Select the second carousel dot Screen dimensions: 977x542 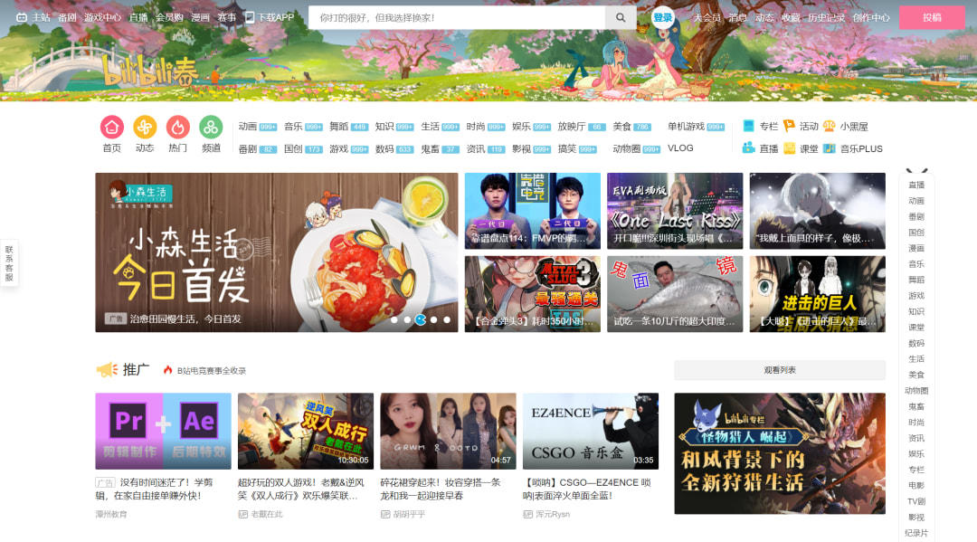407,319
